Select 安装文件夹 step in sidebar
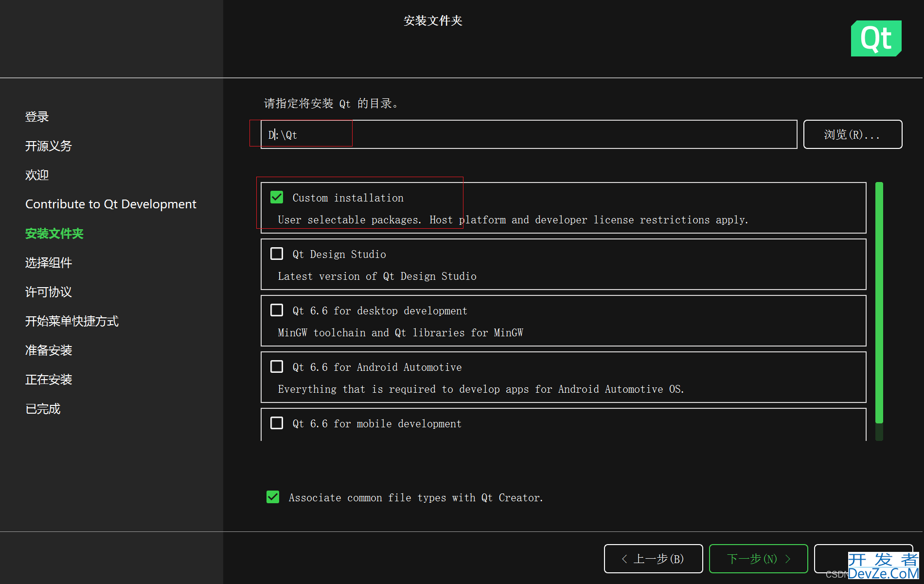This screenshot has width=924, height=584. (54, 234)
